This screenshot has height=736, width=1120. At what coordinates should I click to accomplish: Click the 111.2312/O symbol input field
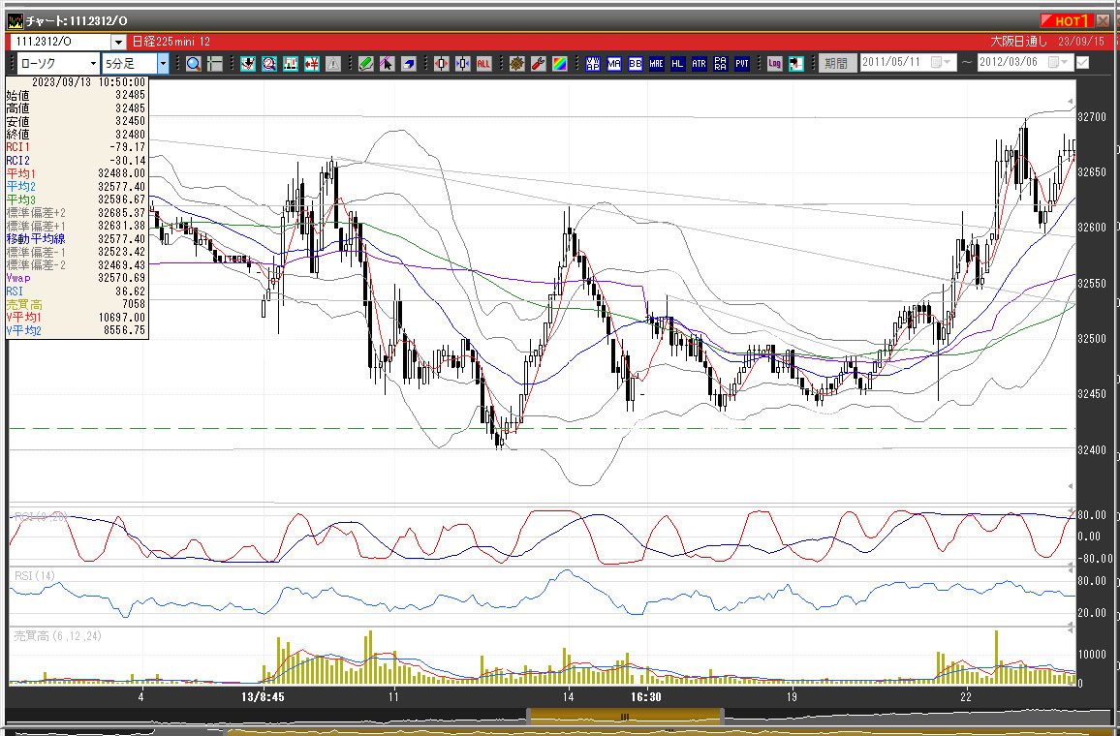point(62,42)
